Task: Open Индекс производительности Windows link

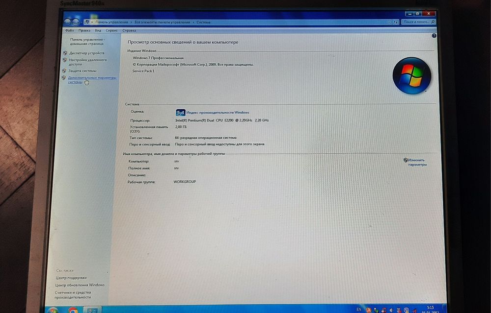Action: point(218,113)
